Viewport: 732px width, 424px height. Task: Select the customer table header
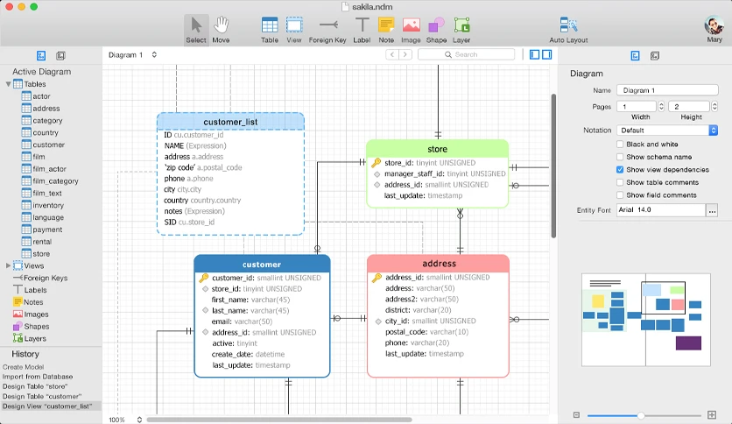[262, 264]
